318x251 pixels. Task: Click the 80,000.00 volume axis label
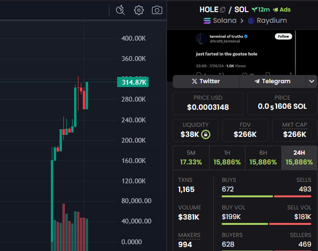pyautogui.click(x=136, y=201)
